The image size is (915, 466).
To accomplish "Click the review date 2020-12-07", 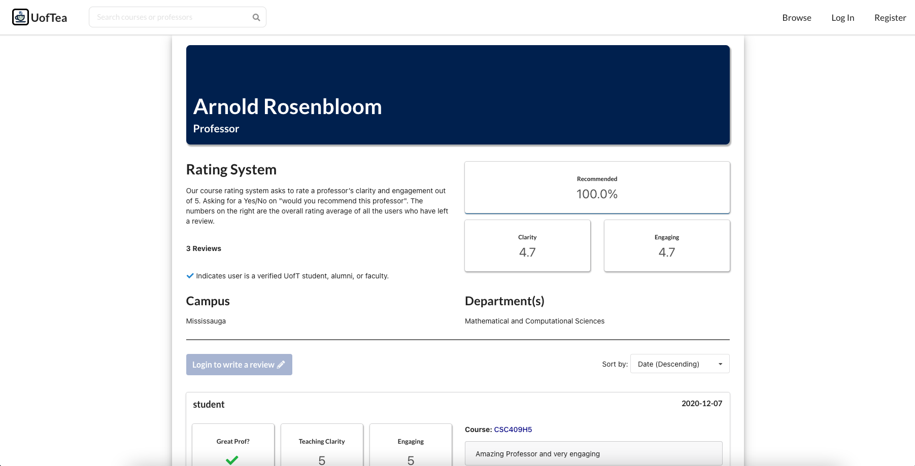I will click(702, 404).
